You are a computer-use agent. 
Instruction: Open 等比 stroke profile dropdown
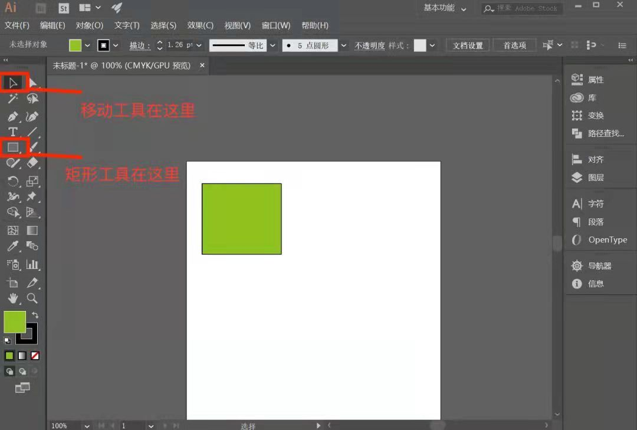[x=272, y=45]
